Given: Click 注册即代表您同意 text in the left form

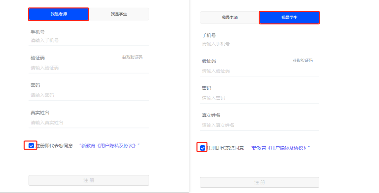Looking at the screenshot, I should (54, 146).
